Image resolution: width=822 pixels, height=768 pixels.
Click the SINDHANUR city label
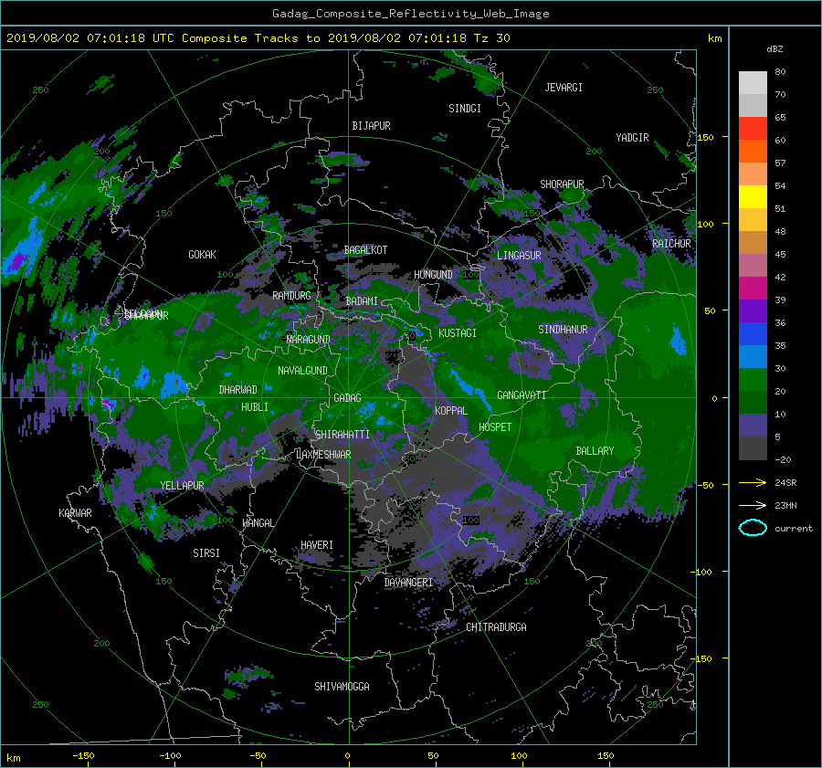click(563, 330)
